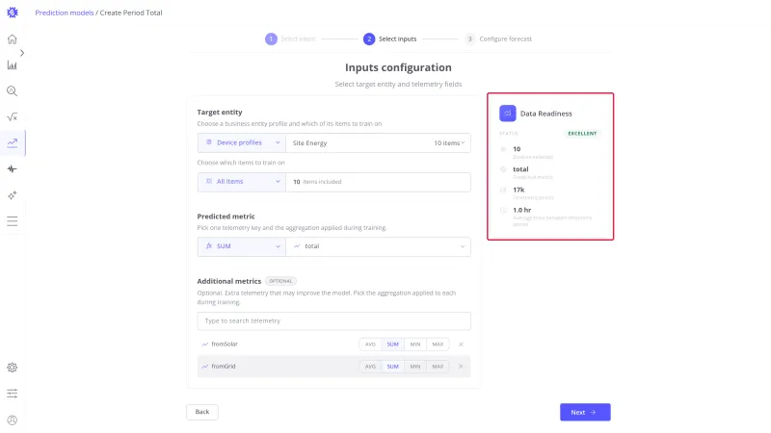The height and width of the screenshot is (433, 771).
Task: Go to Prediction models breadcrumb link
Action: tap(64, 13)
